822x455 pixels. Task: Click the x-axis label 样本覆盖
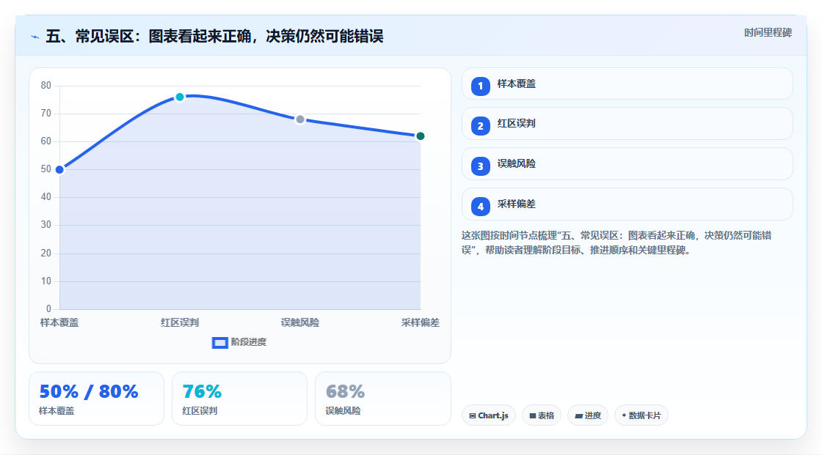tap(59, 322)
